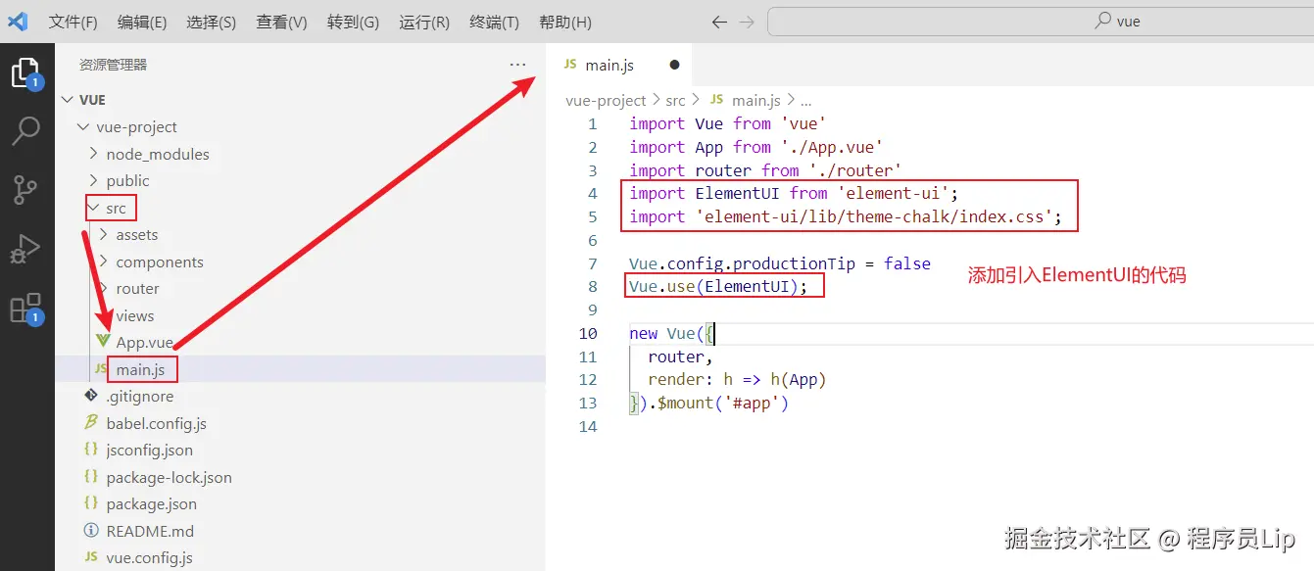1314x571 pixels.
Task: Click vue-project in the breadcrumb
Action: pos(606,100)
